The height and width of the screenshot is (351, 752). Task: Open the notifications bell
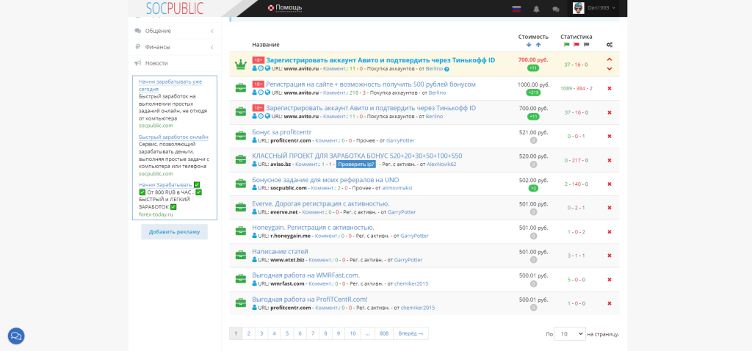pyautogui.click(x=536, y=9)
